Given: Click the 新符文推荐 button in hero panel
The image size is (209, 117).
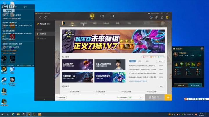Looking at the screenshot, I should pos(195,85).
